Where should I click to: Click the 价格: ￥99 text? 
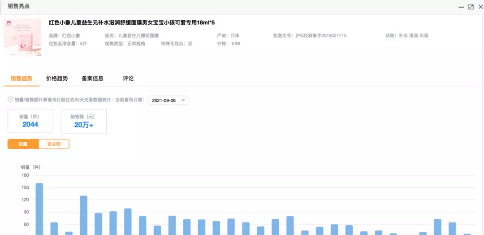229,44
